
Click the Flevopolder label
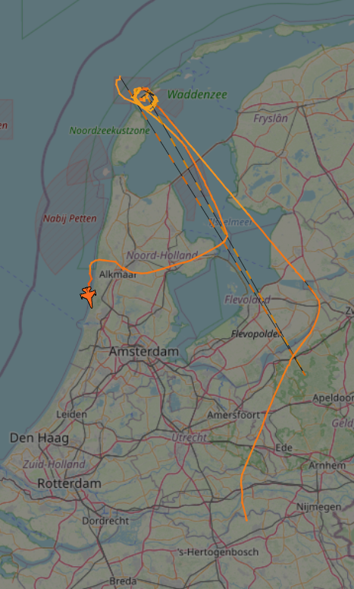(x=255, y=334)
